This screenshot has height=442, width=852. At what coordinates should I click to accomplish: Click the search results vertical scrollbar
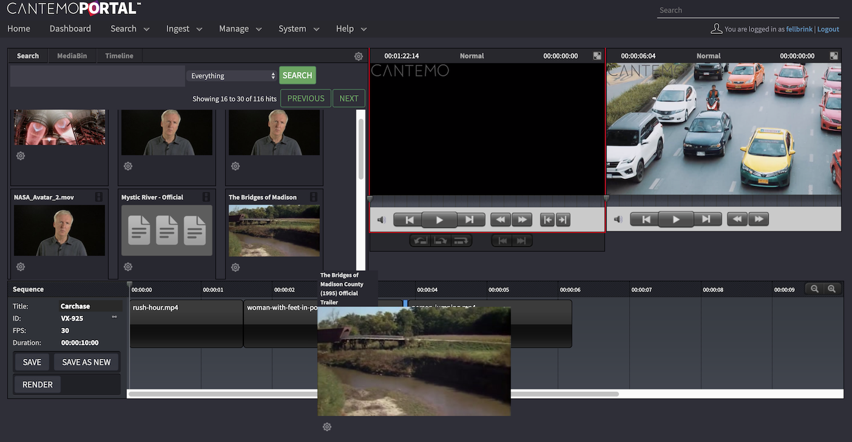(x=361, y=149)
